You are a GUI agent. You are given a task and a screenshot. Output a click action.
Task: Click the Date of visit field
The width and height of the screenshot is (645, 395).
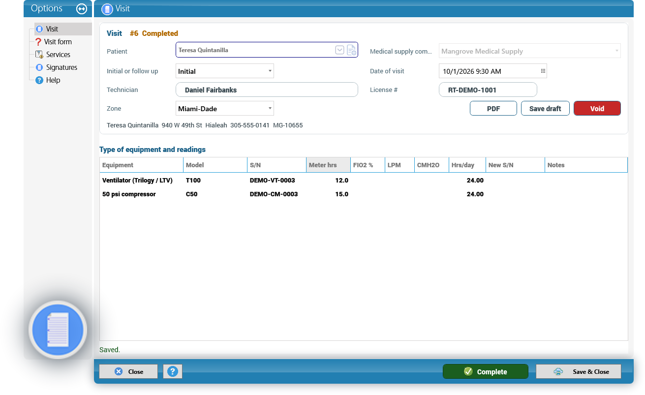click(x=492, y=71)
